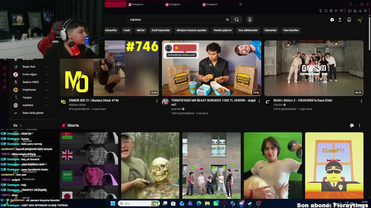Viewport: 371px width, 208px height.
Task: Open YouTube notifications bell
Action: pos(349,20)
